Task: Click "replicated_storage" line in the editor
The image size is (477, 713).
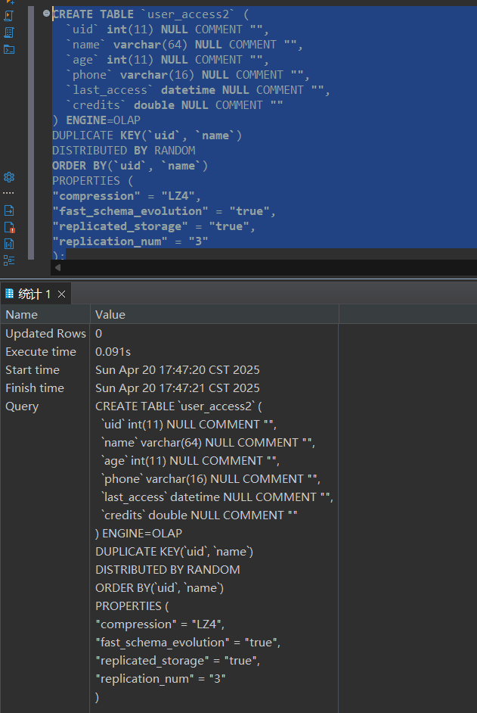Action: point(153,226)
